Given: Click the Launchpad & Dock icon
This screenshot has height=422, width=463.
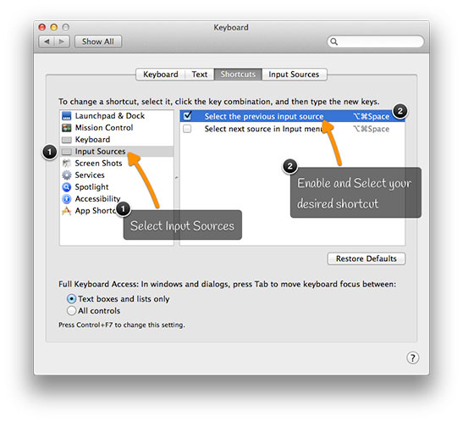Looking at the screenshot, I should (67, 116).
